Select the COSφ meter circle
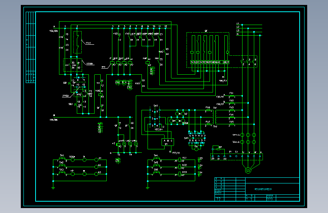This screenshot has width=328, height=213. (x=73, y=160)
